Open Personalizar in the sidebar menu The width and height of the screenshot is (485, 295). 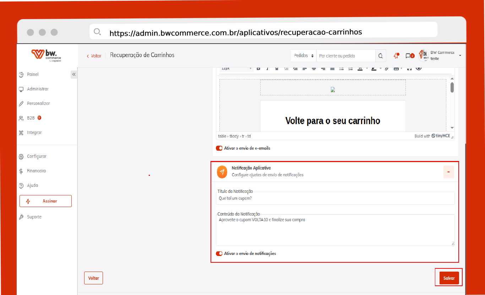click(38, 104)
